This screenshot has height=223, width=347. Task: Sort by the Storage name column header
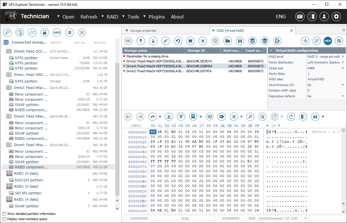tap(154, 51)
